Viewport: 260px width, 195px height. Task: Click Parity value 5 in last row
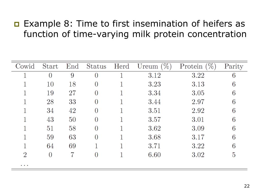234,155
